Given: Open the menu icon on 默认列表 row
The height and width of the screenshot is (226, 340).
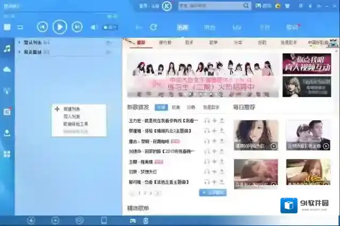Looking at the screenshot, I should 109,41.
